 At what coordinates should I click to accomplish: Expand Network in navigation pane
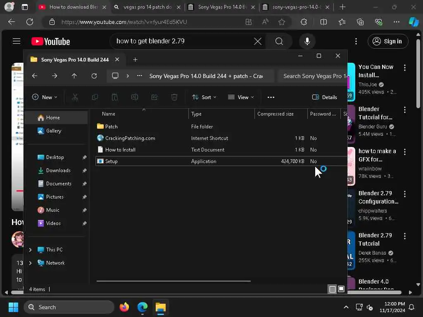(30, 263)
